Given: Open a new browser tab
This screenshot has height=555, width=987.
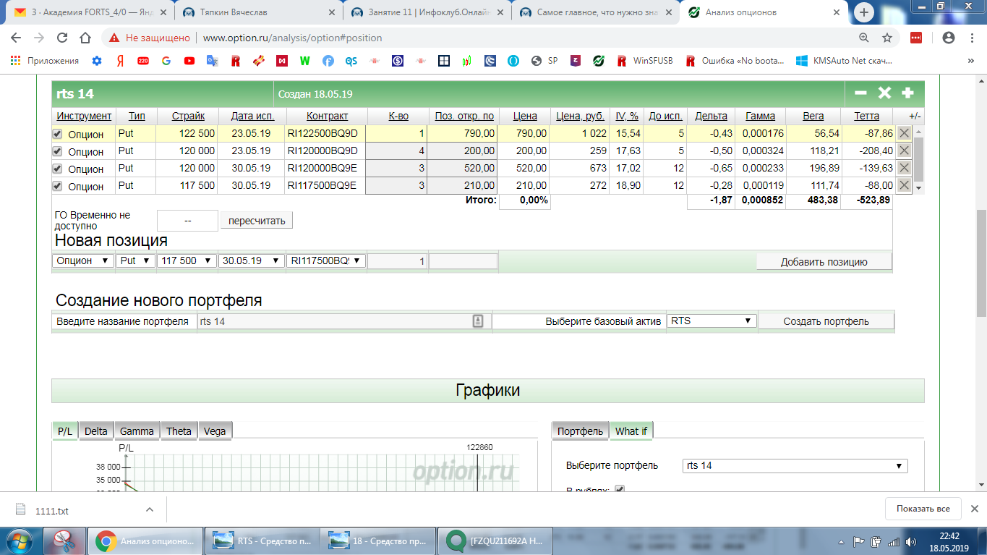Looking at the screenshot, I should [x=864, y=12].
